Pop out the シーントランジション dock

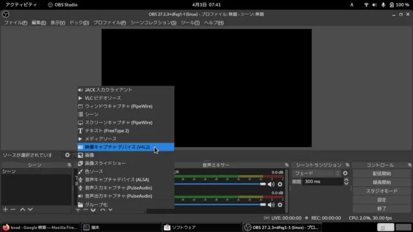(348, 165)
